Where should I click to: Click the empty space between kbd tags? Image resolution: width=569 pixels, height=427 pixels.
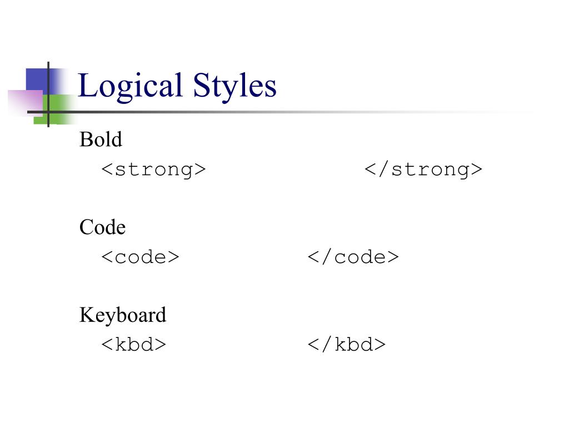tap(237, 344)
